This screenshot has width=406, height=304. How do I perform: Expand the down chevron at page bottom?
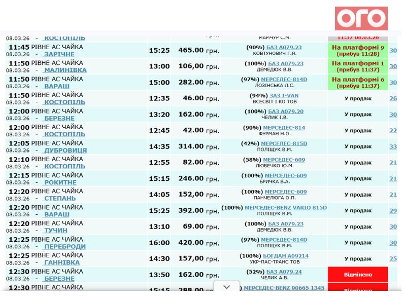click(226, 287)
